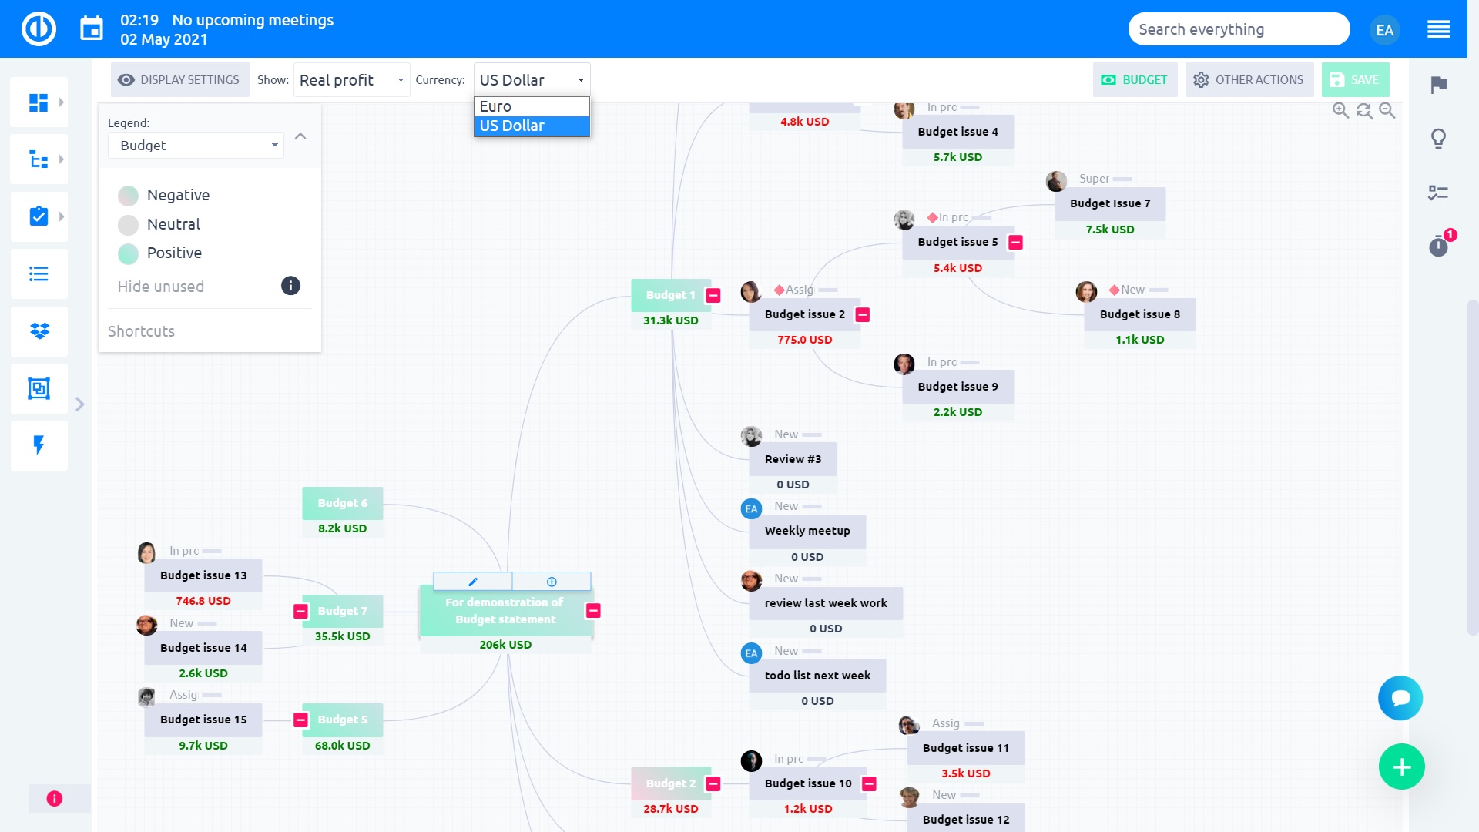Screen dimensions: 1479x832
Task: Select Euro from currency dropdown
Action: pos(532,106)
